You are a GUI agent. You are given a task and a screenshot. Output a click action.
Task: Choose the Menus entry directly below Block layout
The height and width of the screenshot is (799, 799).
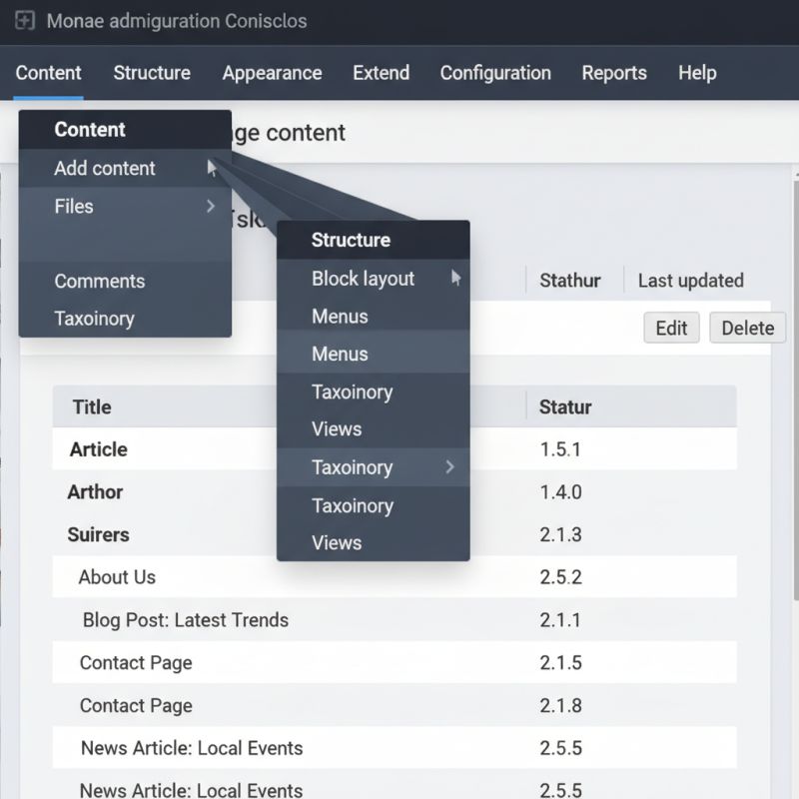coord(373,317)
